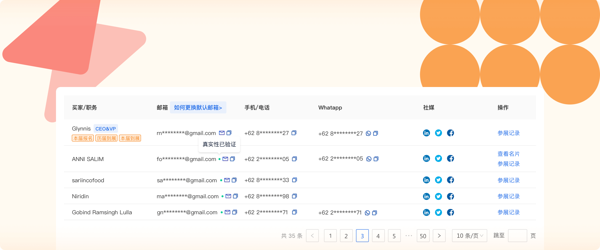Expand the 10 条/页 page size dropdown

pyautogui.click(x=469, y=235)
